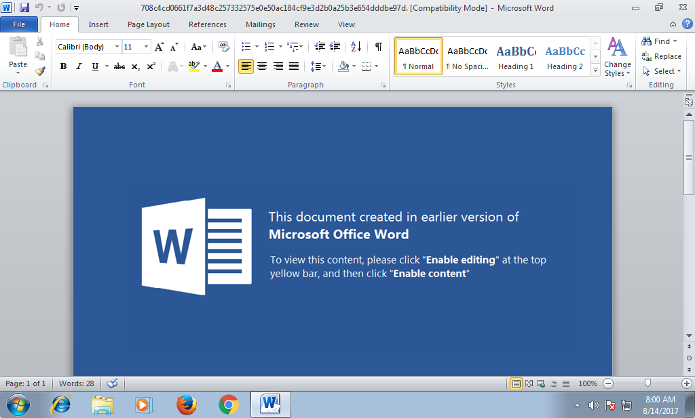Click the Replace button
695x418 pixels.
[x=662, y=56]
